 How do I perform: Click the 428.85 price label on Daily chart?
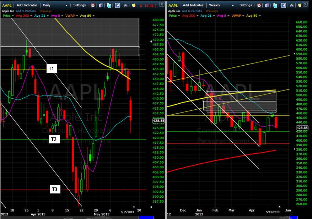point(158,121)
